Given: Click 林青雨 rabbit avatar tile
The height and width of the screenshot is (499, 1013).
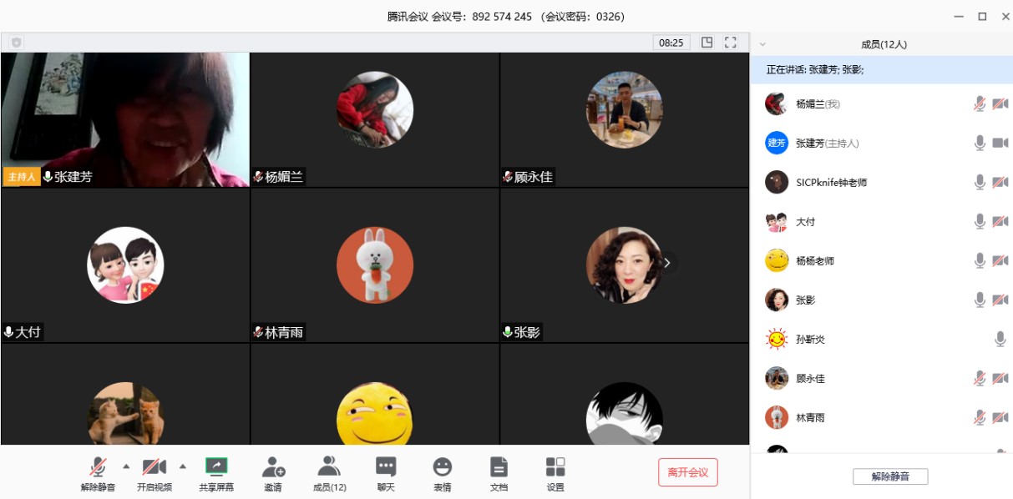Looking at the screenshot, I should pyautogui.click(x=375, y=265).
